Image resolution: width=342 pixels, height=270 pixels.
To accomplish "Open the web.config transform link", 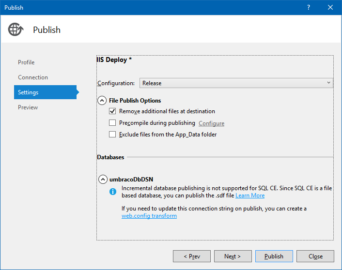I will click(149, 216).
